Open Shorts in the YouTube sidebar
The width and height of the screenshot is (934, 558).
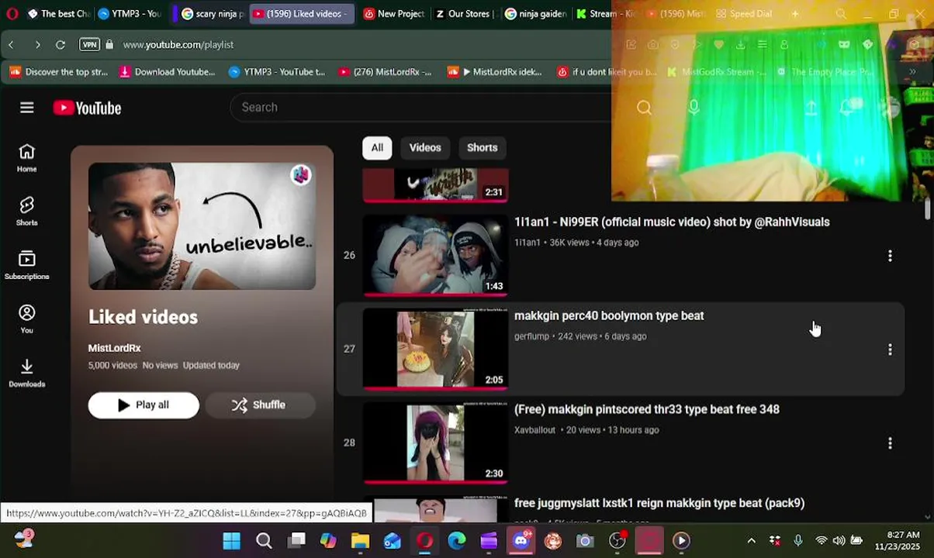point(27,212)
